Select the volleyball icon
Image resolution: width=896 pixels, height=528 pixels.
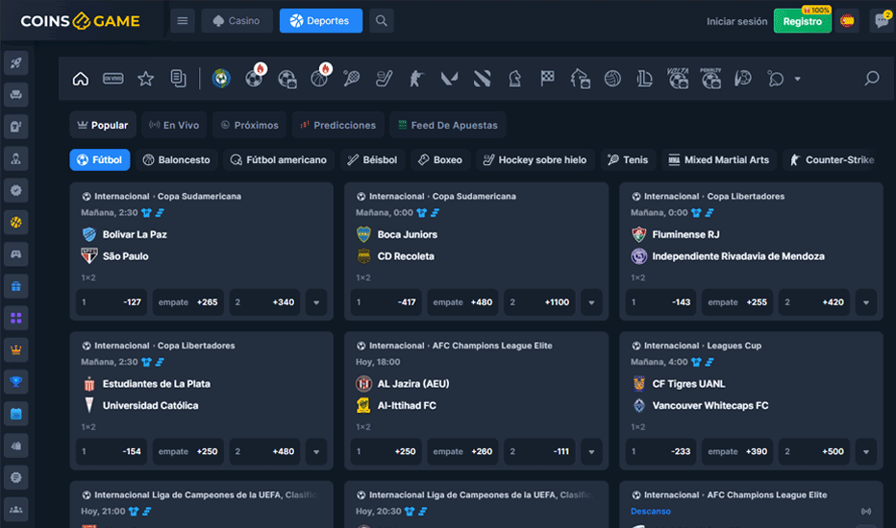[612, 78]
